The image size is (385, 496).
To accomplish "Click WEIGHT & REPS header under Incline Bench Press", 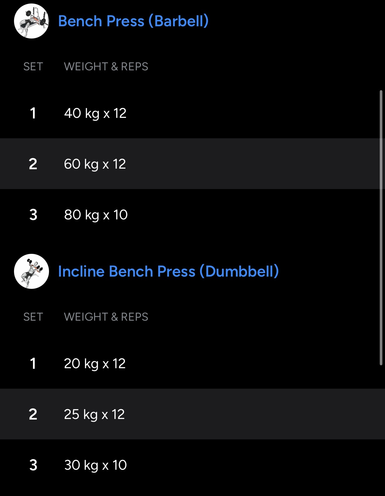I will [x=106, y=317].
